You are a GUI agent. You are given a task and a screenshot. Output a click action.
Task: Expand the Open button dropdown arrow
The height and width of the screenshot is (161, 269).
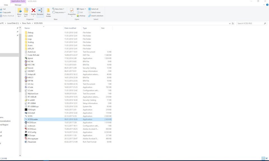85,9
